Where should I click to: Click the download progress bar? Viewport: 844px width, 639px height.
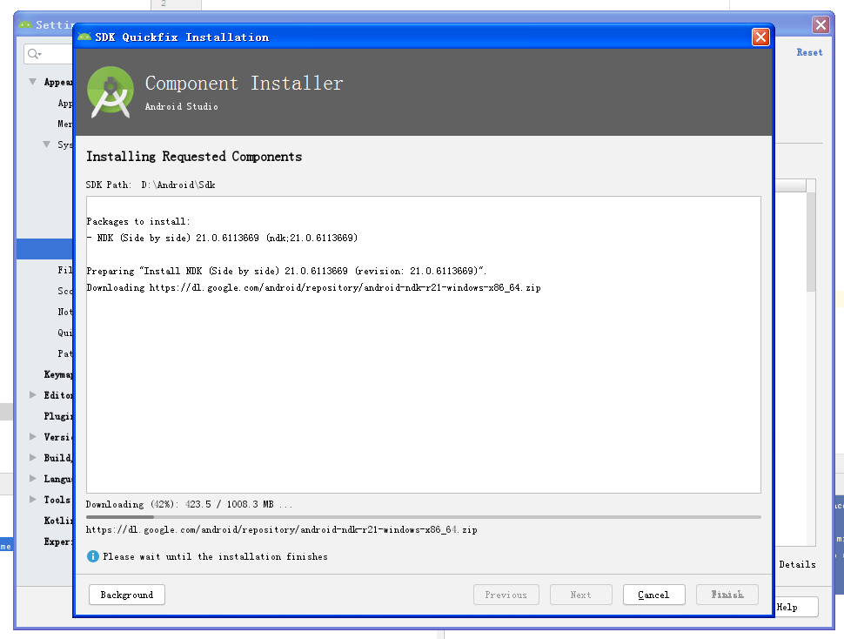[x=423, y=517]
